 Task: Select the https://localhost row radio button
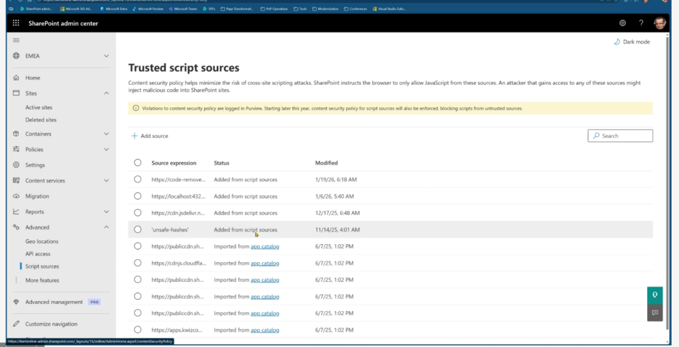[x=137, y=196]
